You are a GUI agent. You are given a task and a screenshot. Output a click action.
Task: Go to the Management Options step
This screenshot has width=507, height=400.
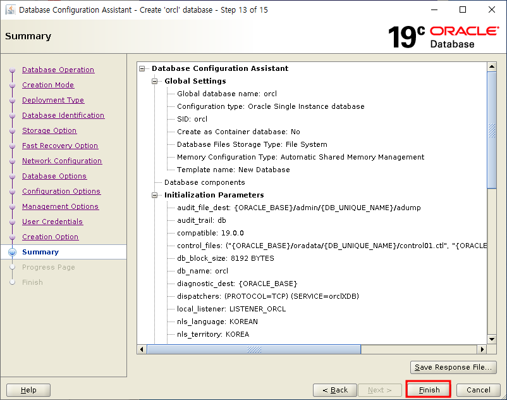[x=60, y=206]
